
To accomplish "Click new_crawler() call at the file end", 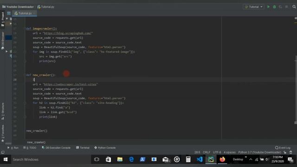I will click(37, 131).
